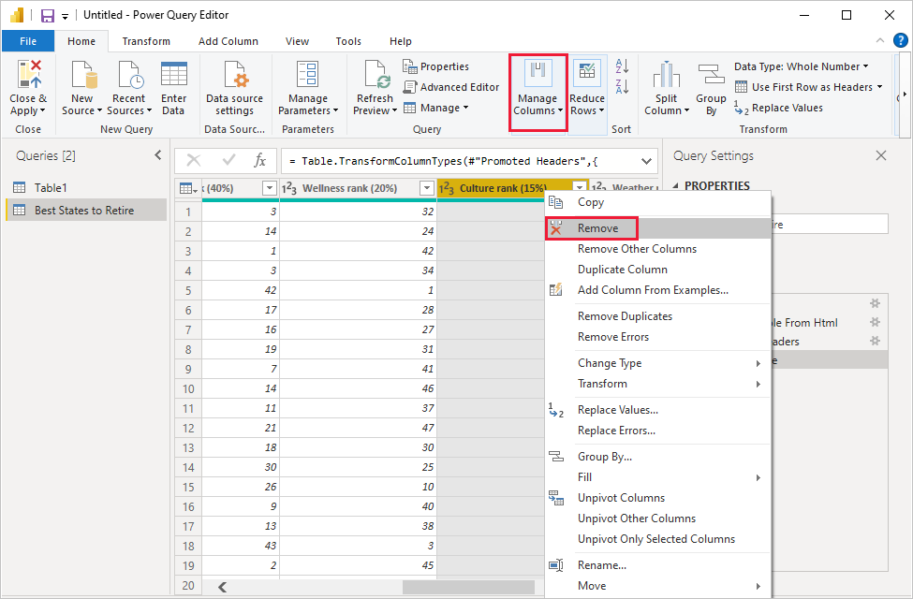This screenshot has height=599, width=913.
Task: Choose Copy from the context menu
Action: [658, 202]
